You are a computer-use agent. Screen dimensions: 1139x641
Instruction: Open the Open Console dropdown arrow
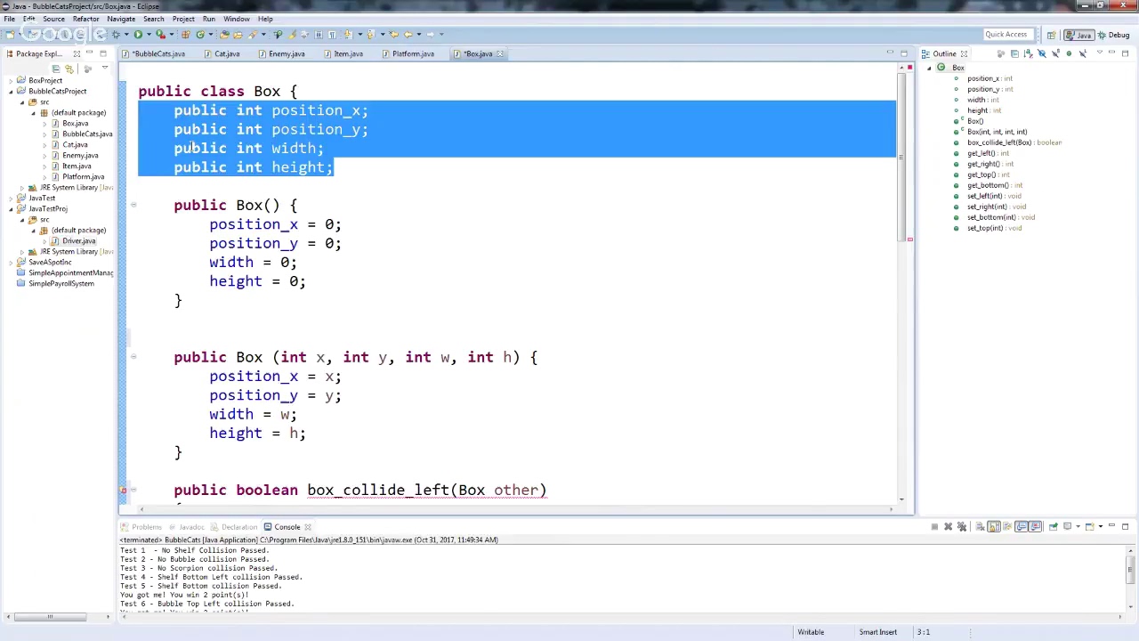click(x=1101, y=526)
